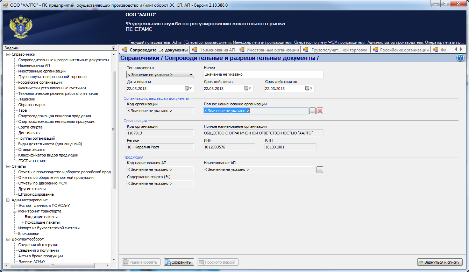The height and width of the screenshot is (272, 469).
Task: Open calendar for Срок действия с field
Action: (248, 88)
